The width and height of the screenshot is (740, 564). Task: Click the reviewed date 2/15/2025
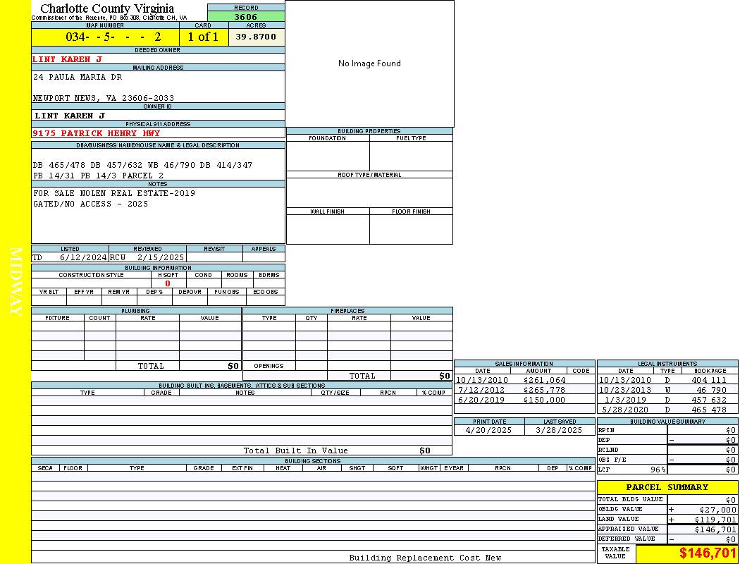160,257
